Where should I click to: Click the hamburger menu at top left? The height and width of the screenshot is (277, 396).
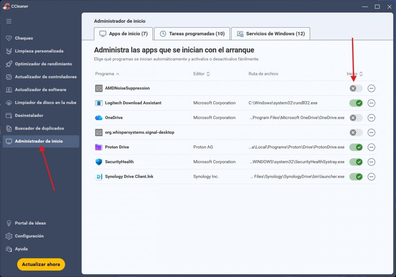point(9,21)
